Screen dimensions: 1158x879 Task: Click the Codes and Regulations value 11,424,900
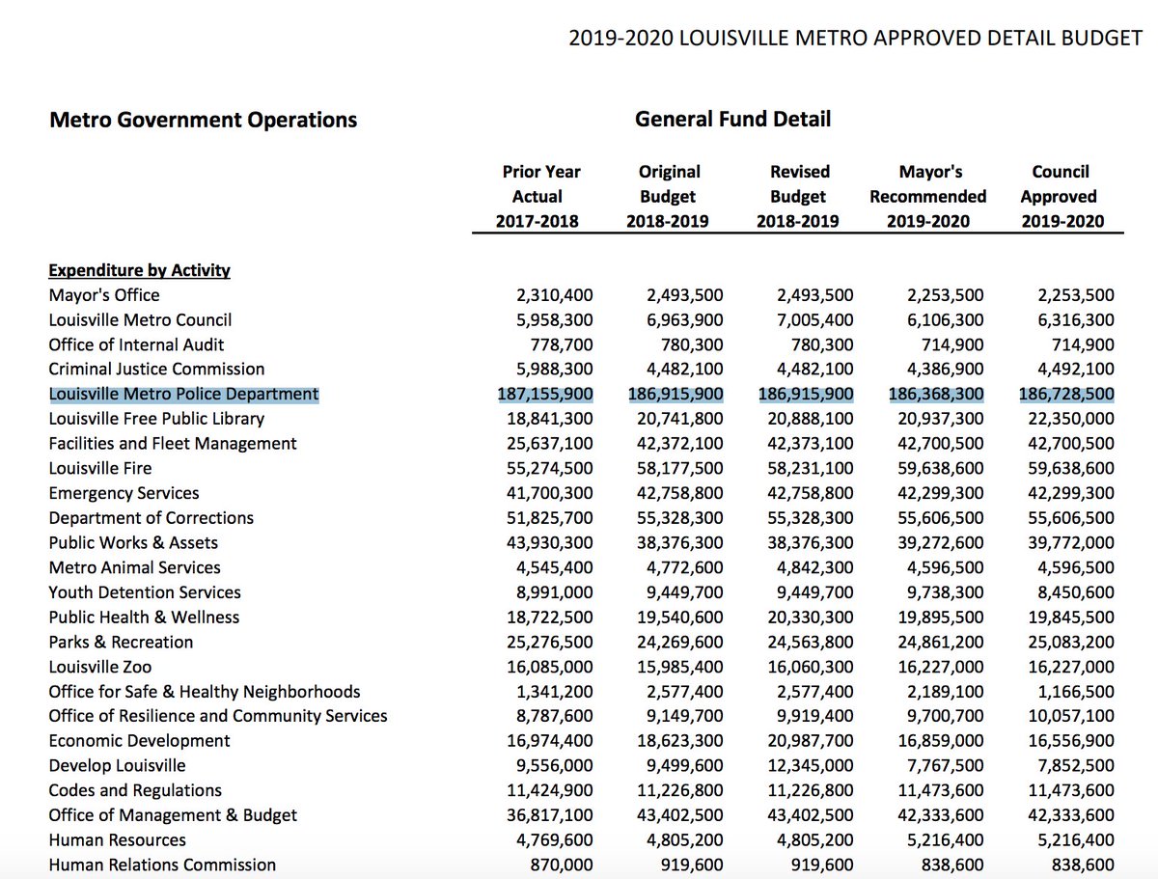pyautogui.click(x=549, y=790)
